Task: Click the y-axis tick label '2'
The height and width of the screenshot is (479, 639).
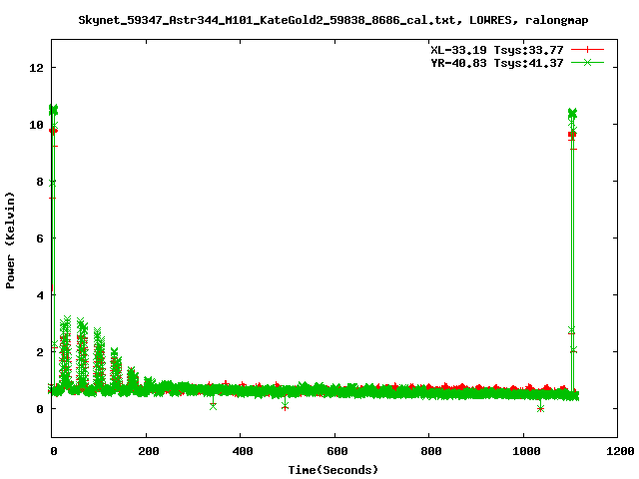Action: [x=40, y=352]
